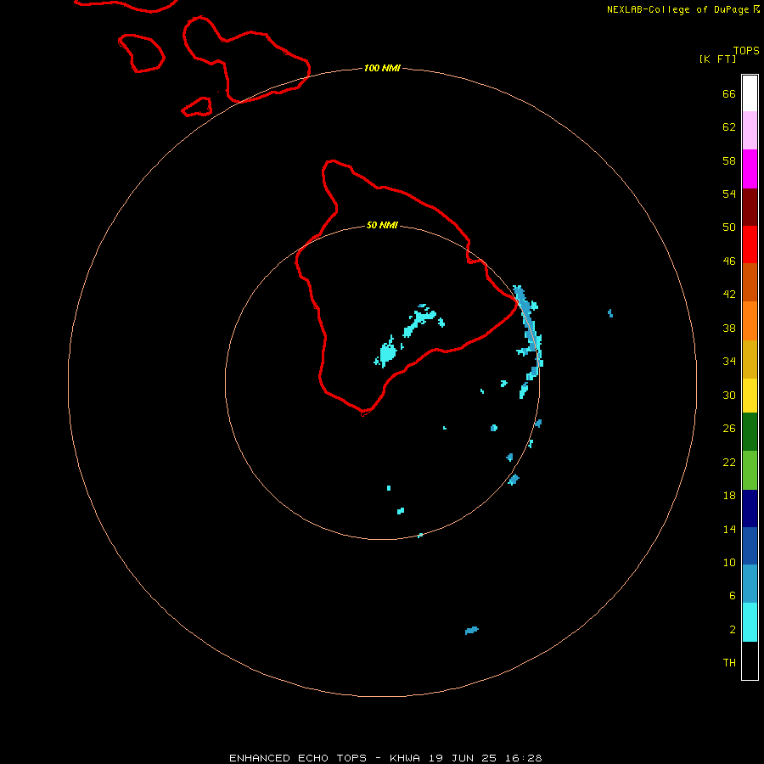Viewport: 764px width, 764px height.
Task: Click the 'NEXLAB-College of DuPage' credit text
Action: pos(680,9)
